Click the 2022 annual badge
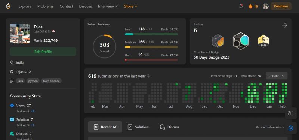The width and height of the screenshot is (299, 140). point(263,41)
